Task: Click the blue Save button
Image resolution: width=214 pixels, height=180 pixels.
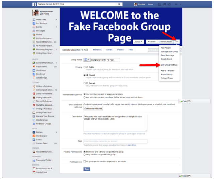Action: click(87, 169)
